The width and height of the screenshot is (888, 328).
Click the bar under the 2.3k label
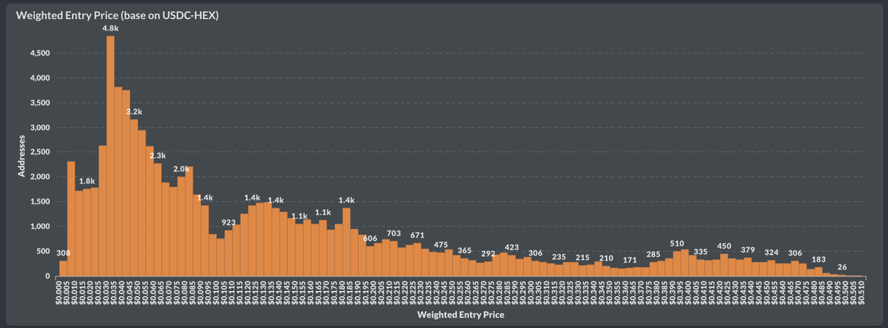coord(158,219)
